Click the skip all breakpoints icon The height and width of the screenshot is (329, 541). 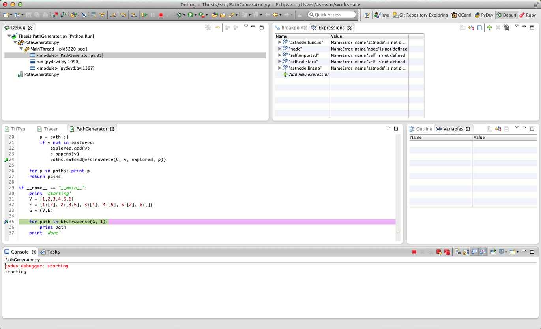click(x=84, y=15)
